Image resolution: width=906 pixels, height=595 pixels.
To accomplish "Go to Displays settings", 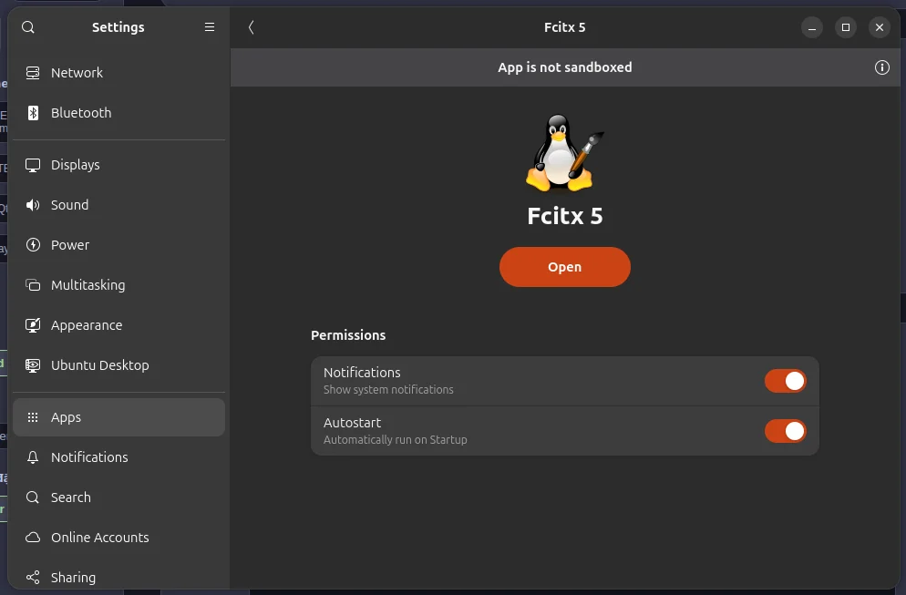I will point(119,165).
